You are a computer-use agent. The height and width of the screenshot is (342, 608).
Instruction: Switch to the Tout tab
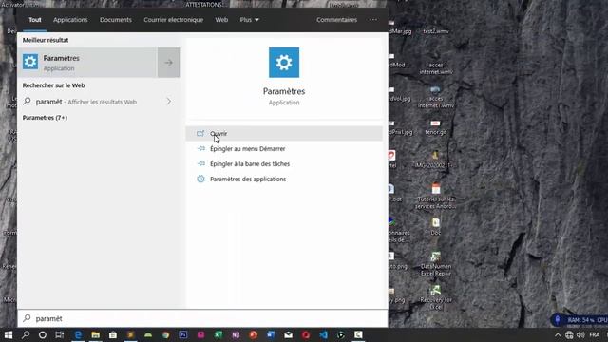coord(35,20)
